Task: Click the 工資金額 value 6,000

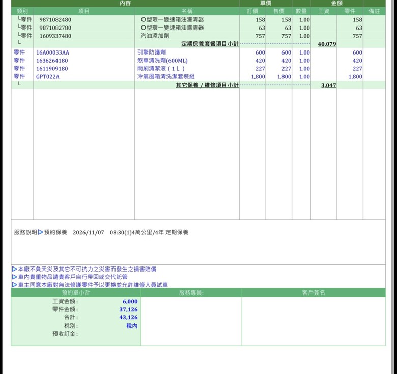Action: pos(130,301)
